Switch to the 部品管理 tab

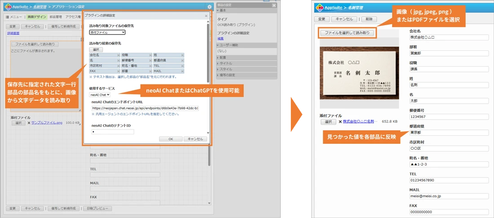coord(56,17)
